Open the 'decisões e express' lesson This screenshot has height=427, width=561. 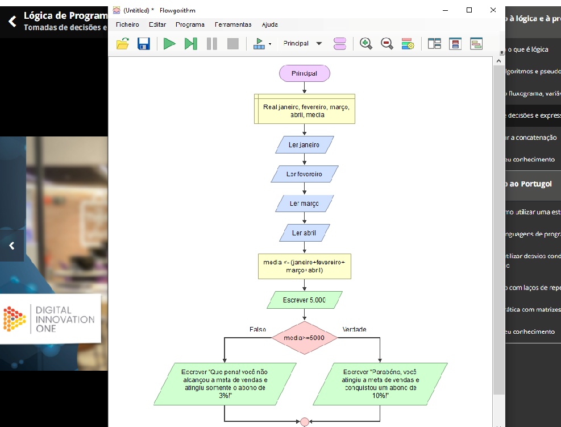(x=533, y=115)
